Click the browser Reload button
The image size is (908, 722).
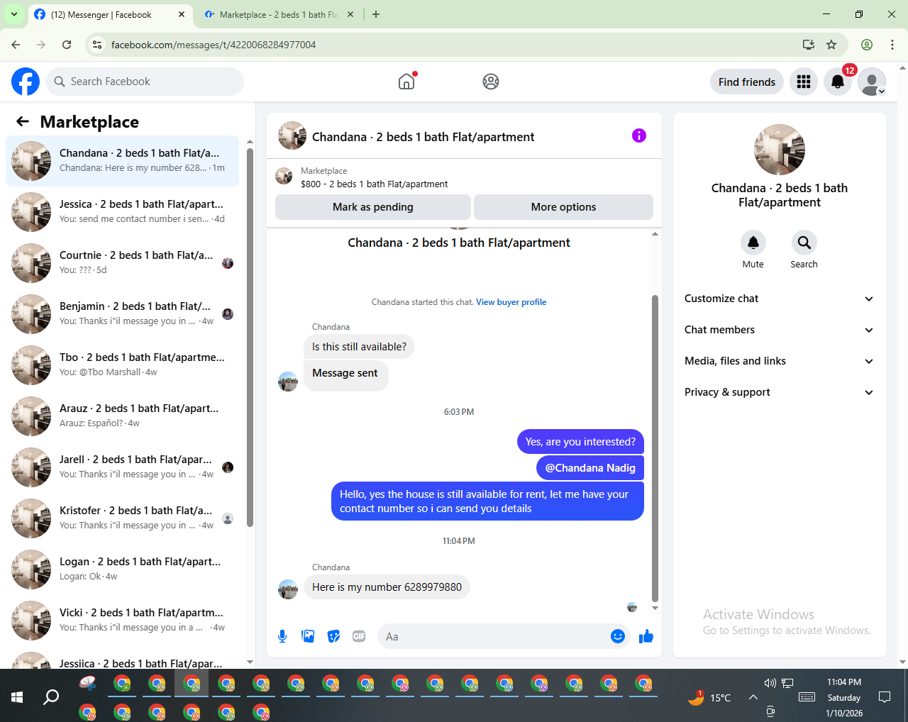pyautogui.click(x=67, y=45)
